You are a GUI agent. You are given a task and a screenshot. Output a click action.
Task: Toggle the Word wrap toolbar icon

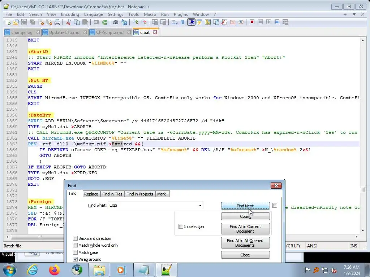175,22
